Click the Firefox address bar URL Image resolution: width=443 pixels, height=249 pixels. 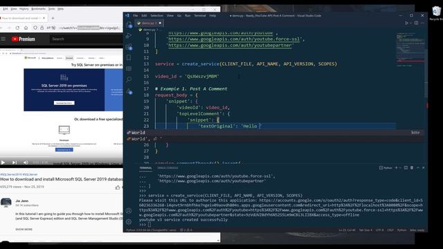[89, 28]
